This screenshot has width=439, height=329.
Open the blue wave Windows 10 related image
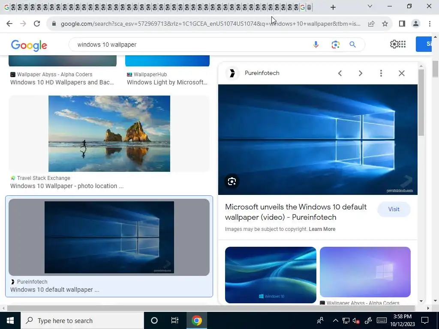(x=271, y=275)
